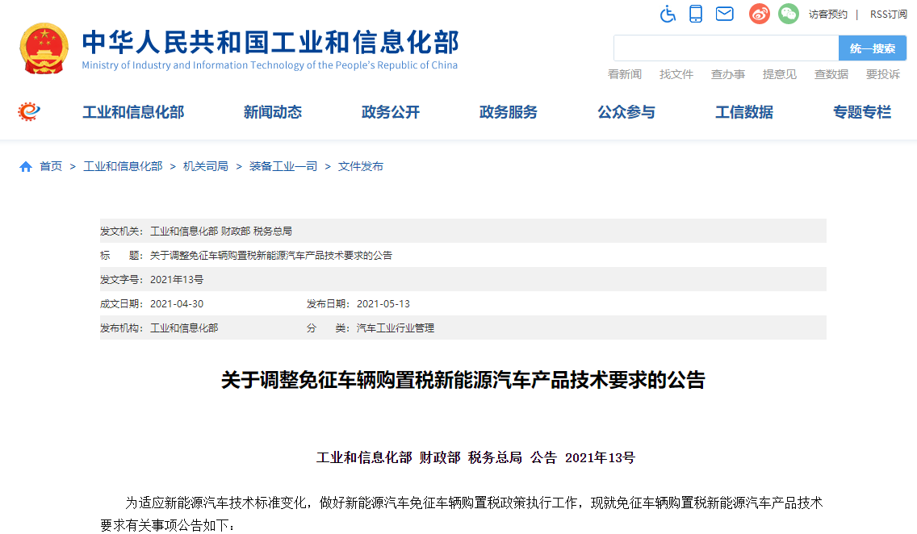Select 发文字号 value 2021年13号
The image size is (917, 534).
point(177,280)
